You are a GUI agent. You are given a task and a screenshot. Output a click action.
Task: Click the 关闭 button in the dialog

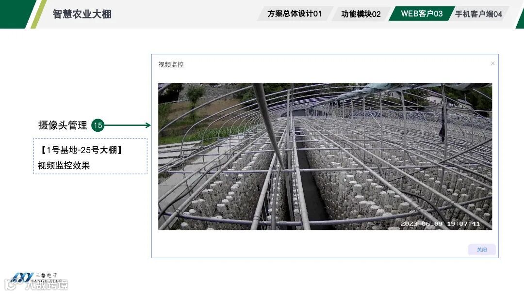482,249
